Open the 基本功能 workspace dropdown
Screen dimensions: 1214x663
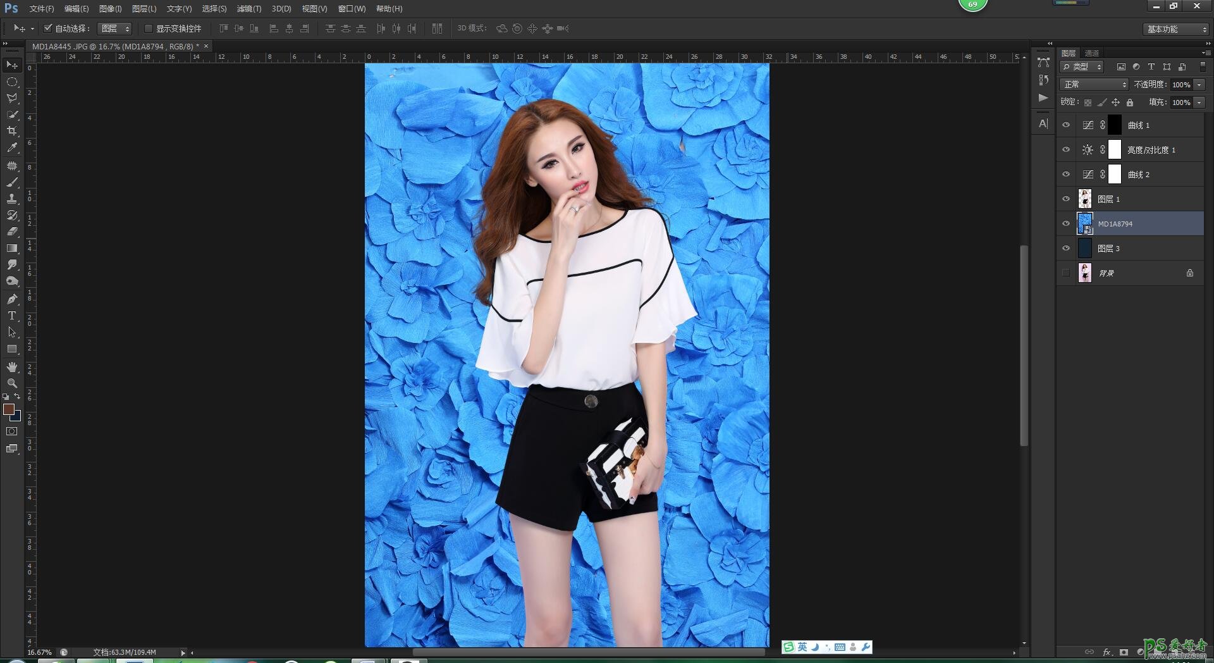point(1175,29)
